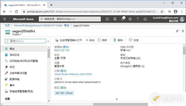
Task: Reload the page with browser refresh
Action: tap(17, 11)
